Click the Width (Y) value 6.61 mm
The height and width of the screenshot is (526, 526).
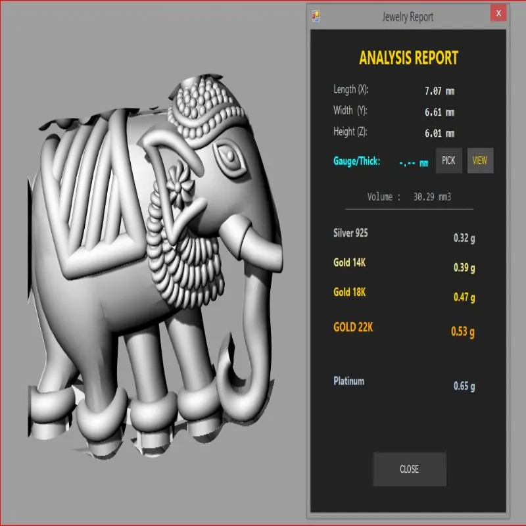(x=439, y=112)
